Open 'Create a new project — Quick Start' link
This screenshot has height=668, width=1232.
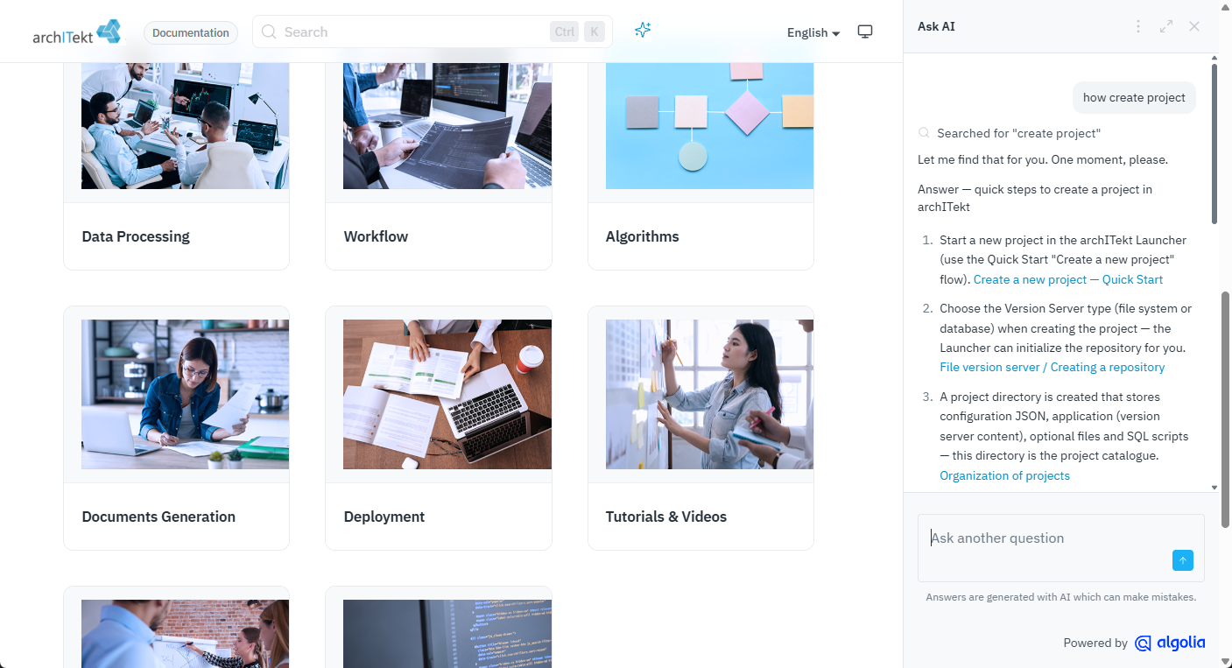click(x=1068, y=279)
